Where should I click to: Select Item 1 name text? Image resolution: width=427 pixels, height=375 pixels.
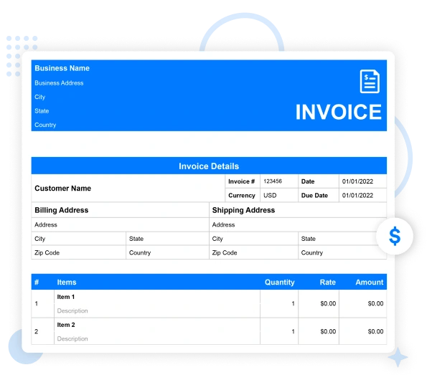click(x=65, y=297)
